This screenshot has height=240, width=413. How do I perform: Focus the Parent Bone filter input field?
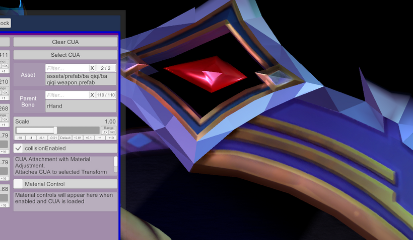[67, 95]
